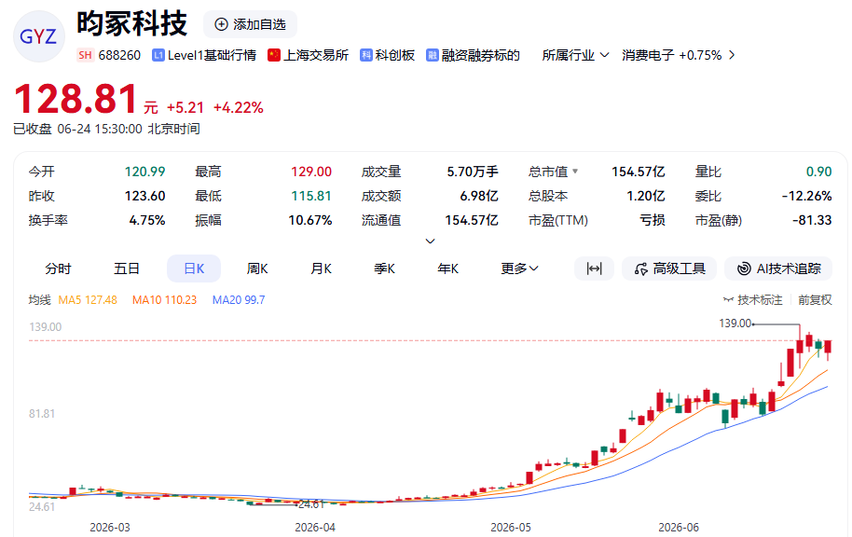
Task: Switch to 月K tab
Action: [321, 268]
